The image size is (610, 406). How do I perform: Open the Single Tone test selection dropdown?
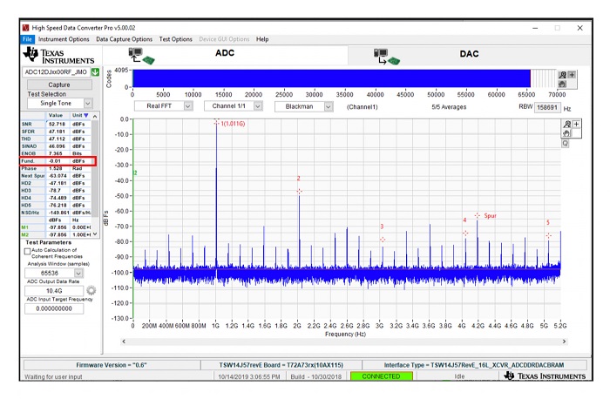click(88, 104)
